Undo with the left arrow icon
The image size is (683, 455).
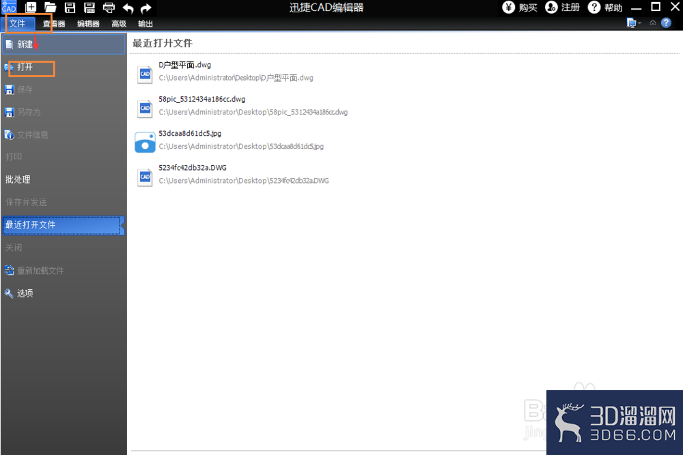tap(128, 8)
